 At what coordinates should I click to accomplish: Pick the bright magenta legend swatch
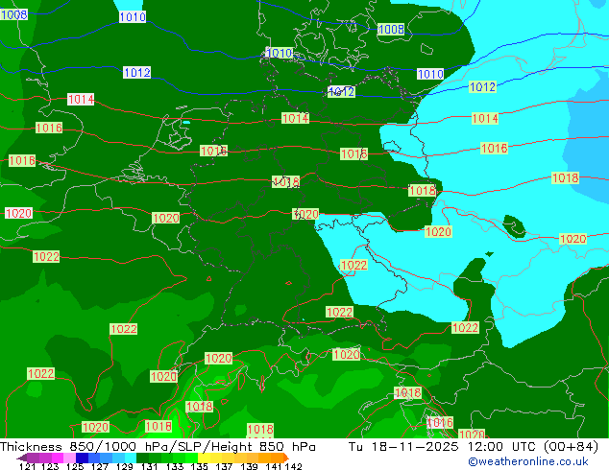tap(57, 458)
